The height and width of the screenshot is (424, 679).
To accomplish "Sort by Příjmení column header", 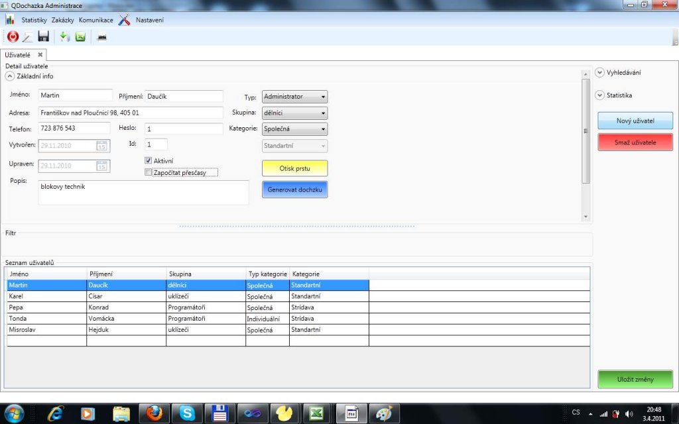I will [x=127, y=274].
